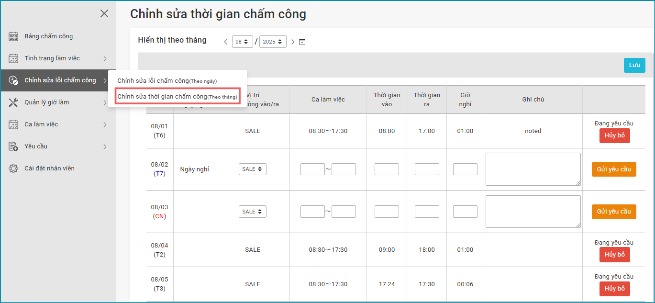Go to next month arrow
Viewport: 655px width, 303px height.
point(293,42)
